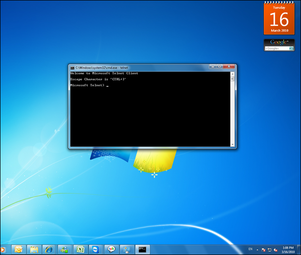301x255 pixels.
Task: Open Windows Media Player from the taskbar
Action: coord(3,250)
